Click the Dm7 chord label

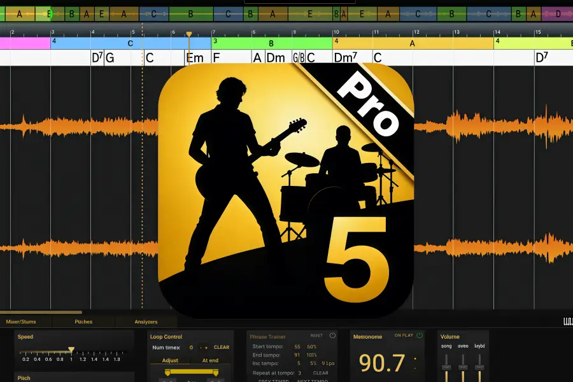pos(345,57)
